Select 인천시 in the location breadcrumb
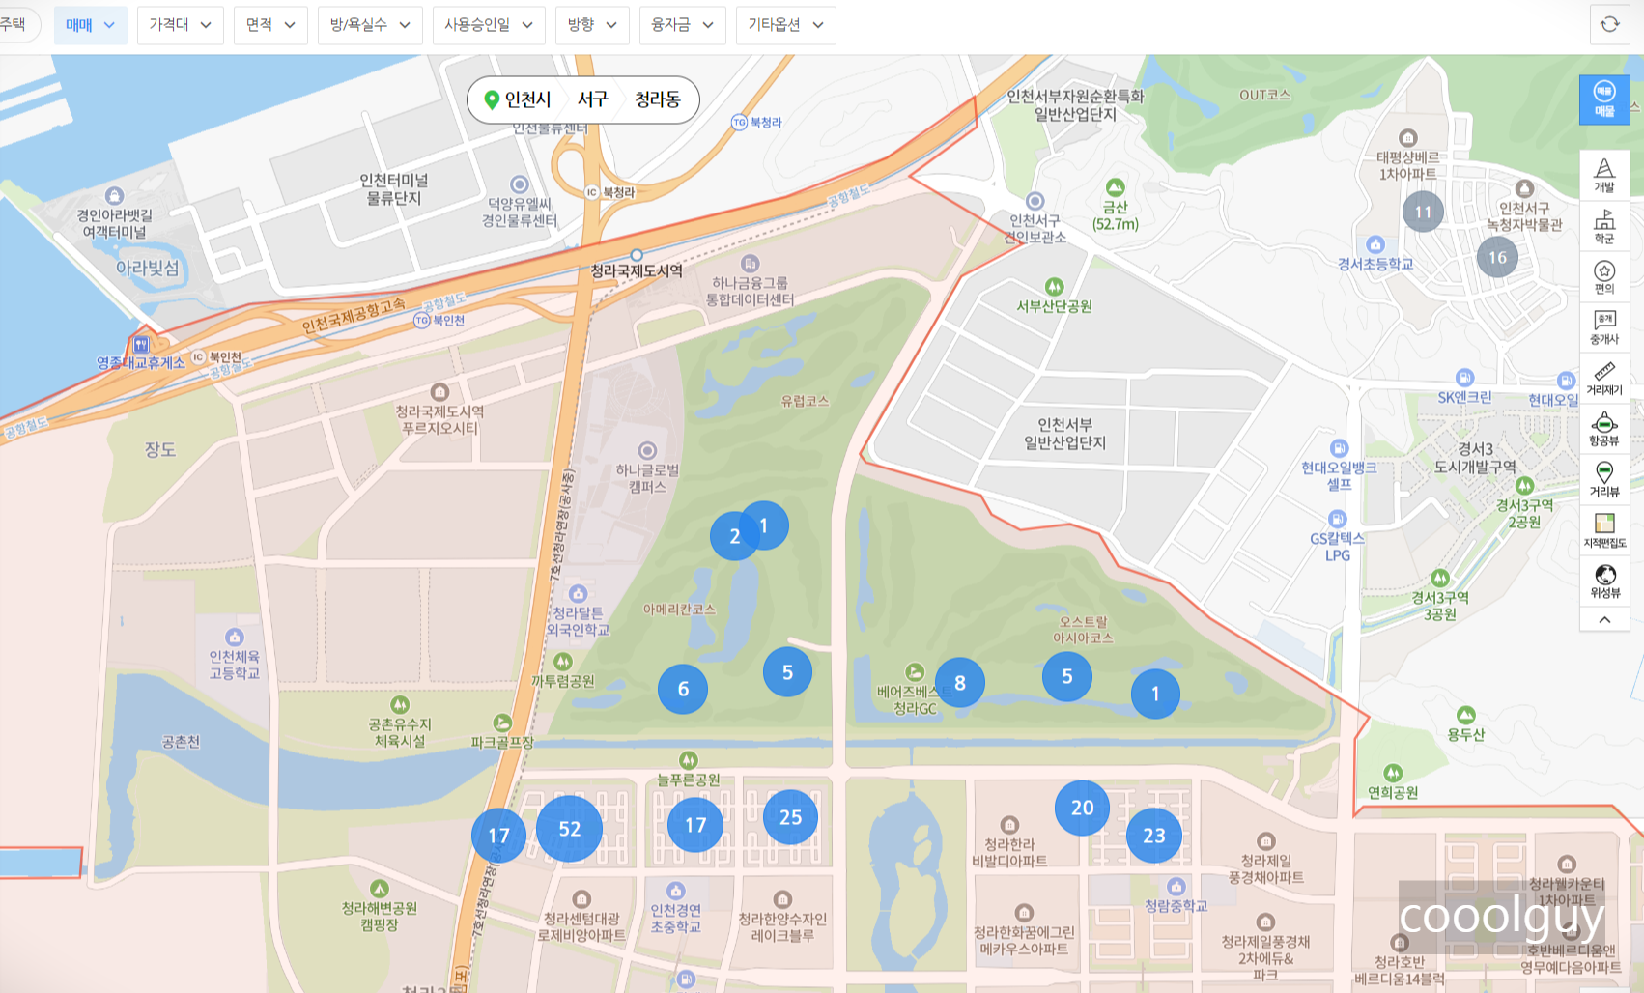1644x993 pixels. (x=527, y=99)
